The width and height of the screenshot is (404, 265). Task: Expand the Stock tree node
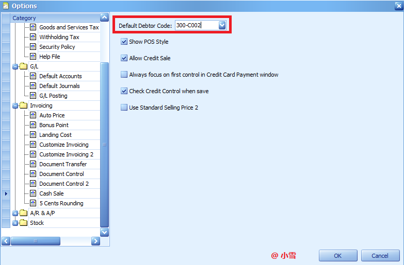(x=15, y=223)
